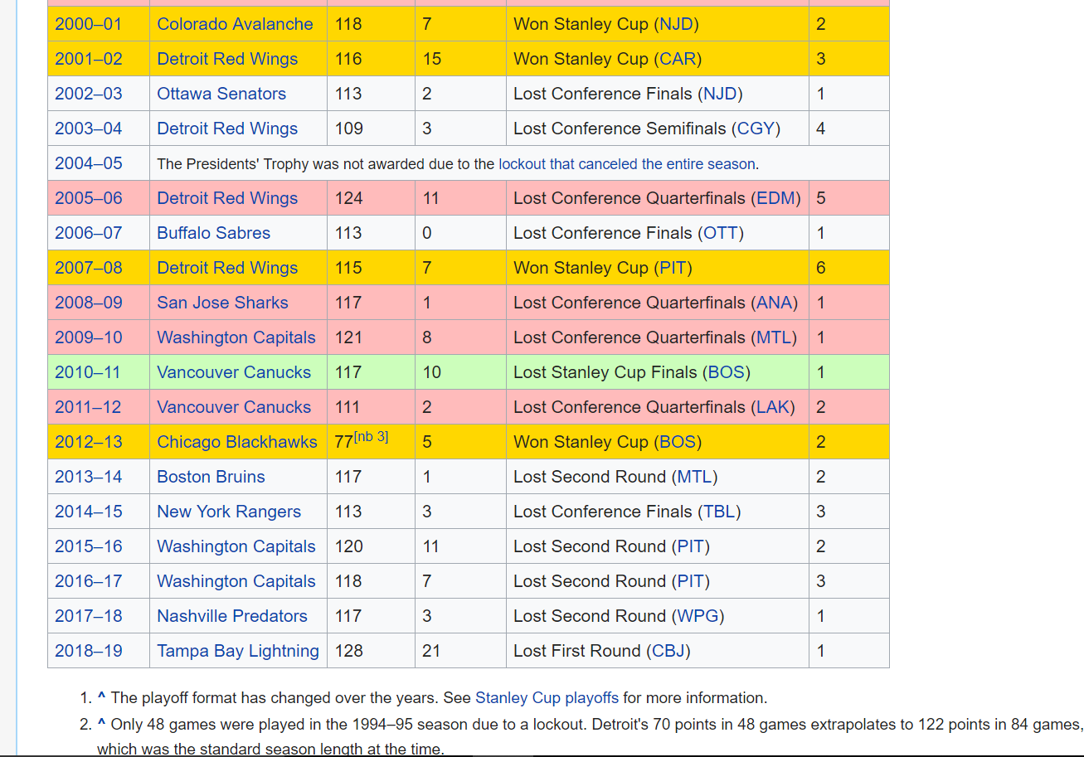Open the Stanley Cup playoffs link

pos(547,697)
